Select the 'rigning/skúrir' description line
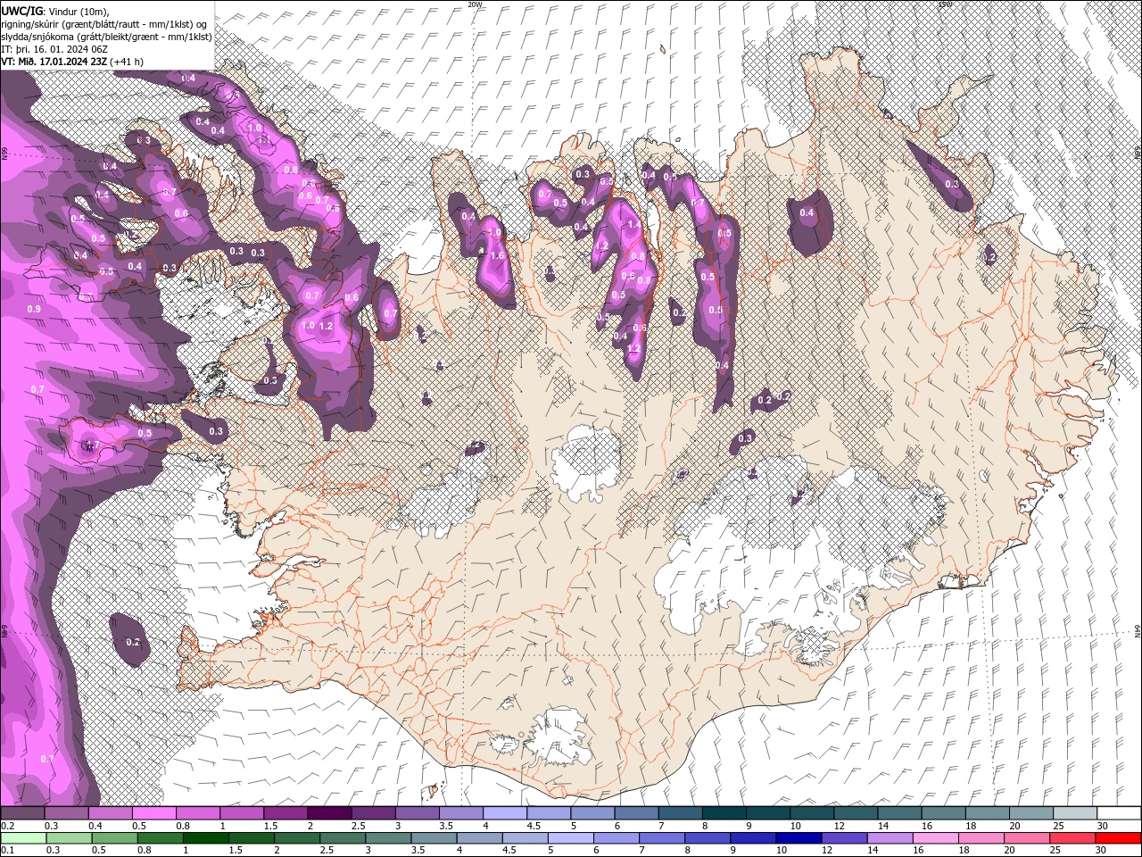Image resolution: width=1142 pixels, height=857 pixels. point(105,23)
